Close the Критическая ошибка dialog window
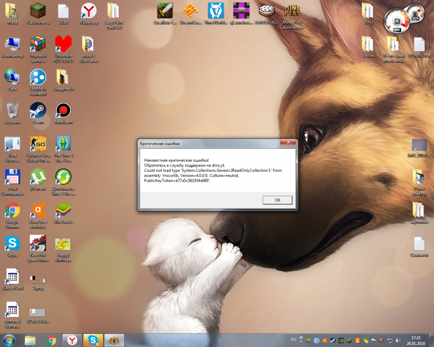434x347 pixels. pyautogui.click(x=288, y=143)
